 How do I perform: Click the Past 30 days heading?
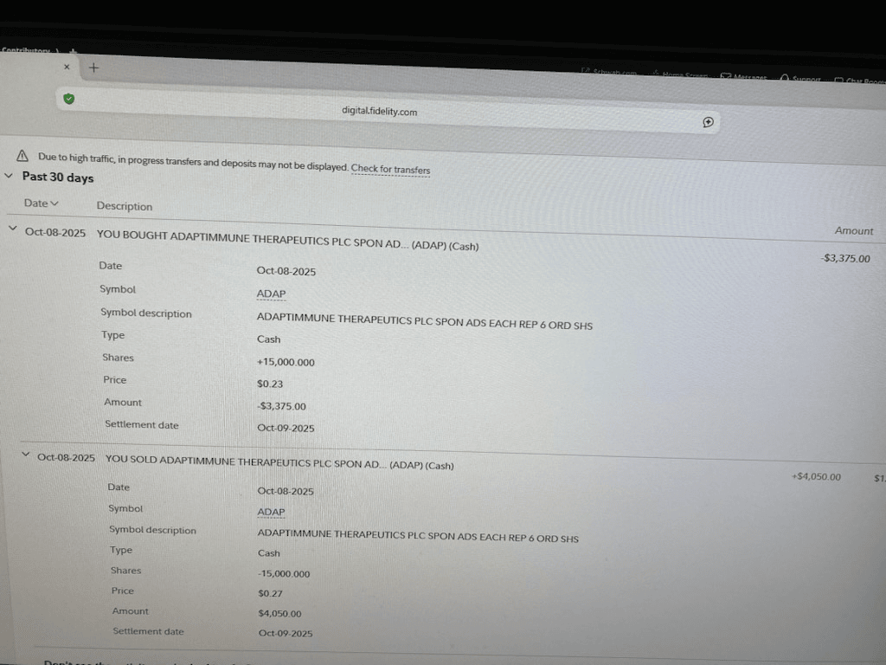point(58,177)
